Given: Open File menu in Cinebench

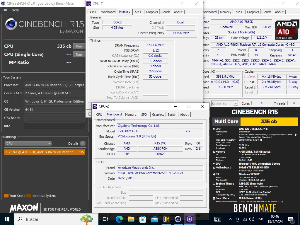Looking at the screenshot, I should [5, 10].
